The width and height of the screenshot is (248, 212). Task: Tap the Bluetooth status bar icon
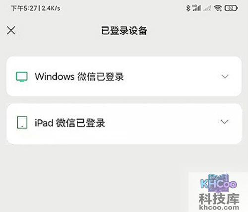[188, 8]
